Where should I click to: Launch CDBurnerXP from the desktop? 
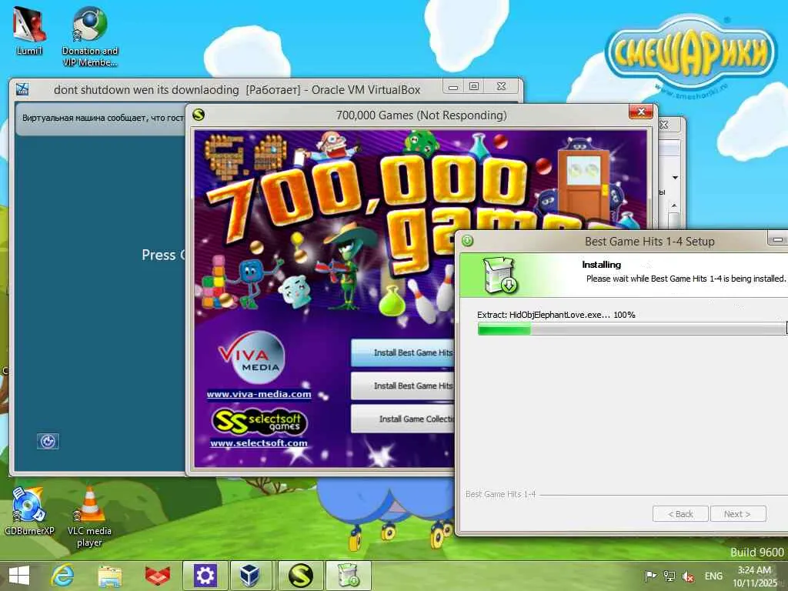tap(29, 511)
